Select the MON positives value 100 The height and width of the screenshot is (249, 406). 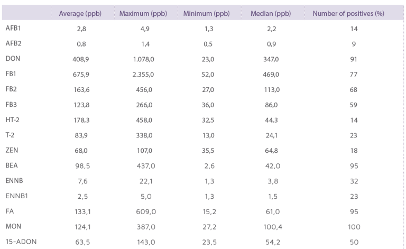(x=354, y=227)
